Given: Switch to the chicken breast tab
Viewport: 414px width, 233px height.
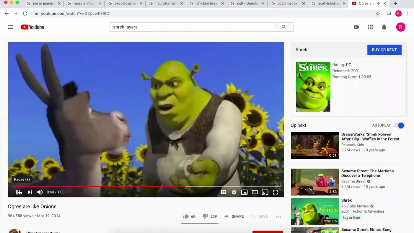Looking at the screenshot, I should (207, 4).
